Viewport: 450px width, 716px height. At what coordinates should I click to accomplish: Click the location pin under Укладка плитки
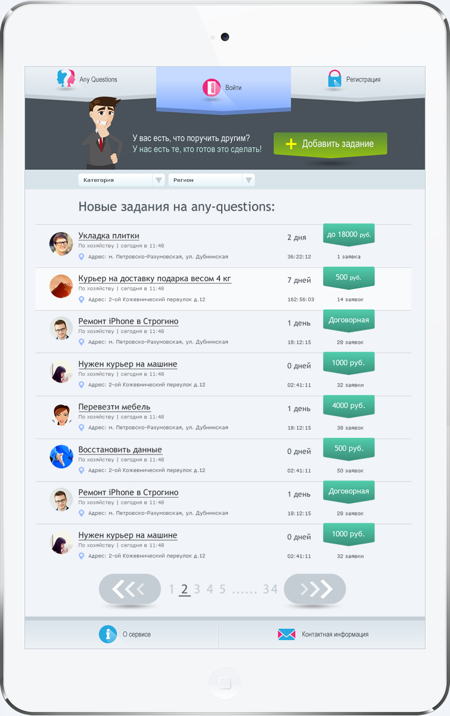tap(82, 257)
